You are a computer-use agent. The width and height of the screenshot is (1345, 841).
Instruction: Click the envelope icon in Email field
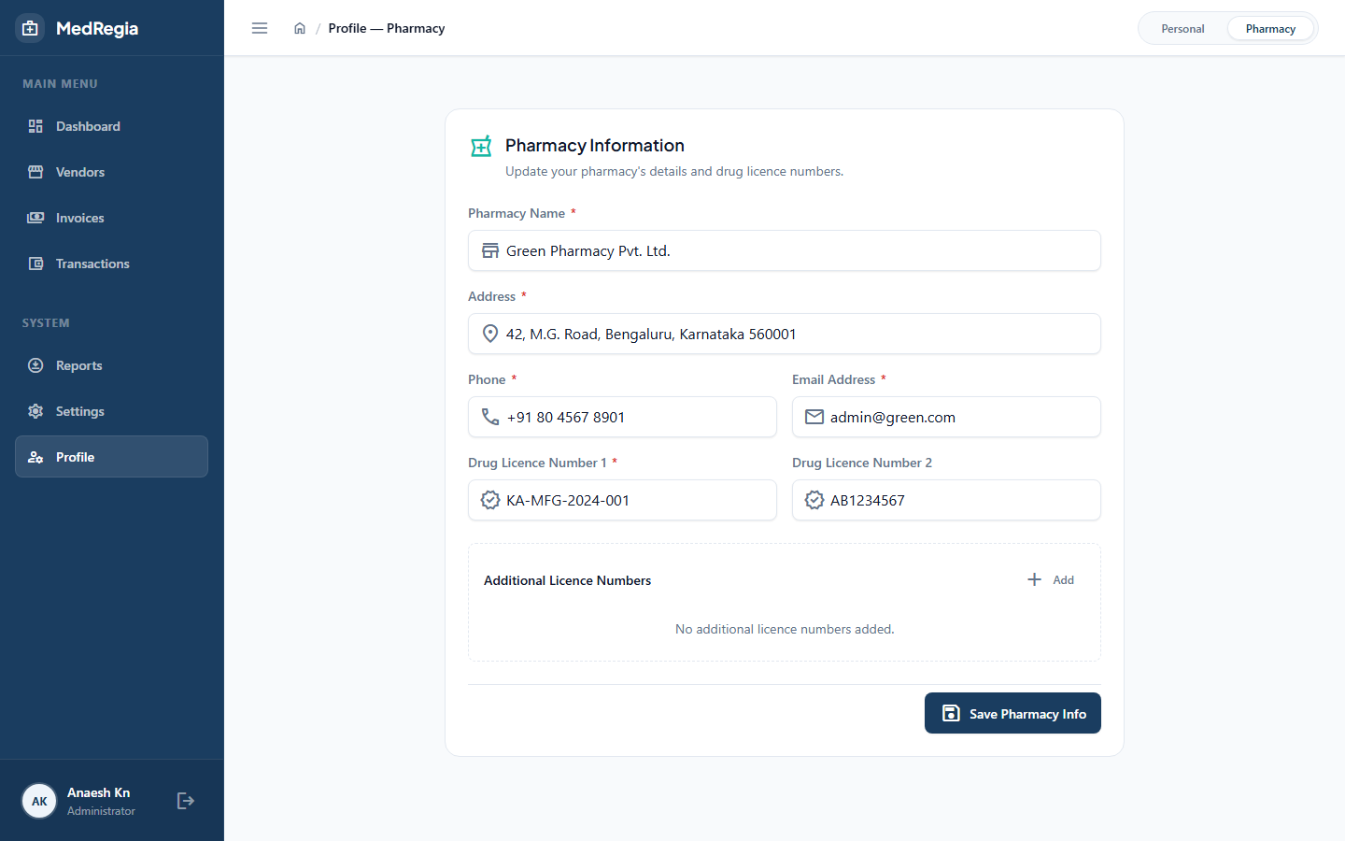(x=814, y=417)
